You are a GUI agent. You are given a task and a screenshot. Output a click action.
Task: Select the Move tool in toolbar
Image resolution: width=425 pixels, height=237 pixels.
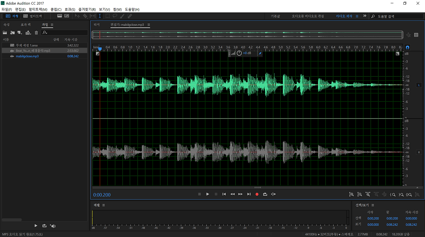[78, 16]
